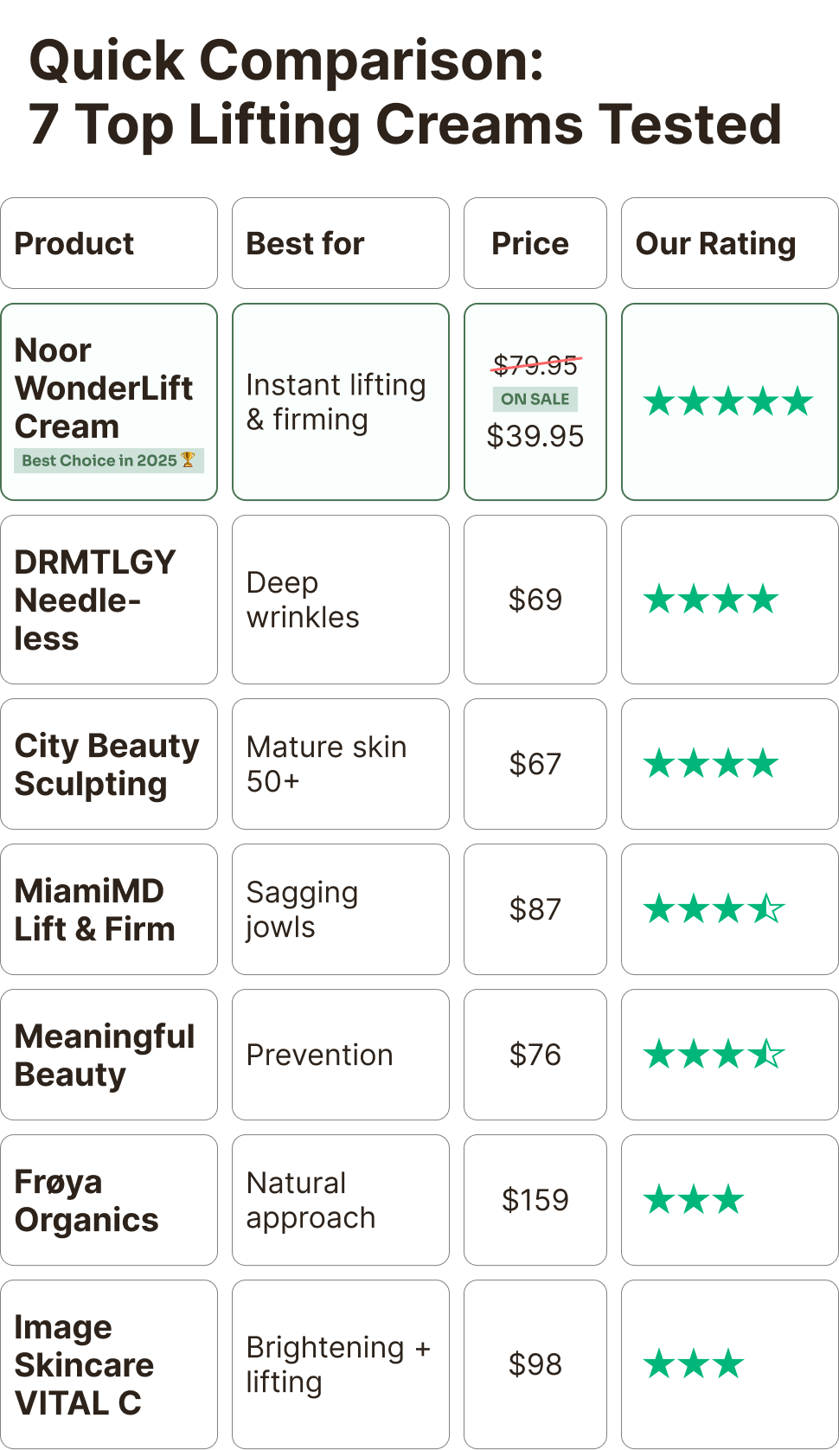
Task: Open MiamiMD Lift & Firm product
Action: (95, 909)
